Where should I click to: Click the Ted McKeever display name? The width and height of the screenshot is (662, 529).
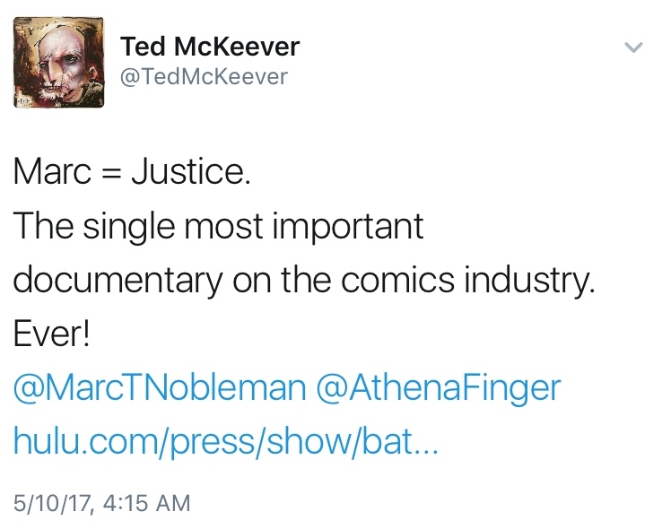(209, 46)
